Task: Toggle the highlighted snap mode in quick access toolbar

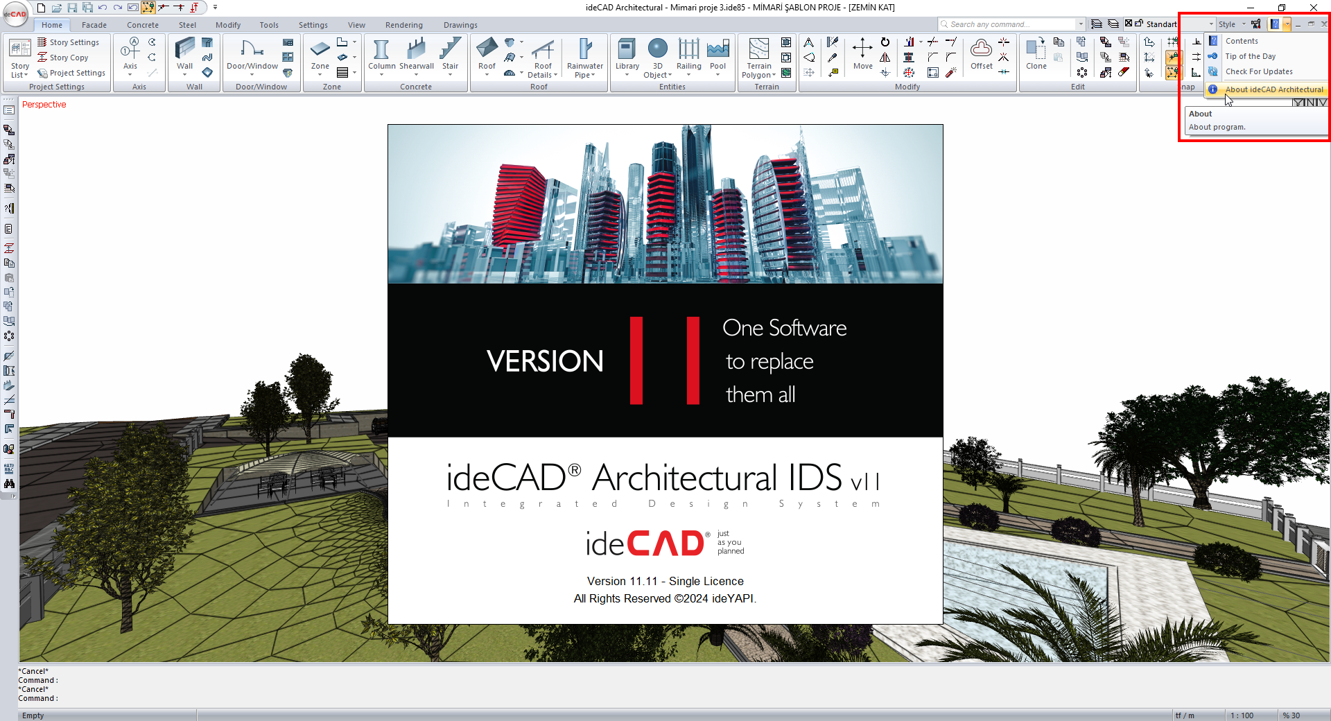Action: click(x=148, y=8)
